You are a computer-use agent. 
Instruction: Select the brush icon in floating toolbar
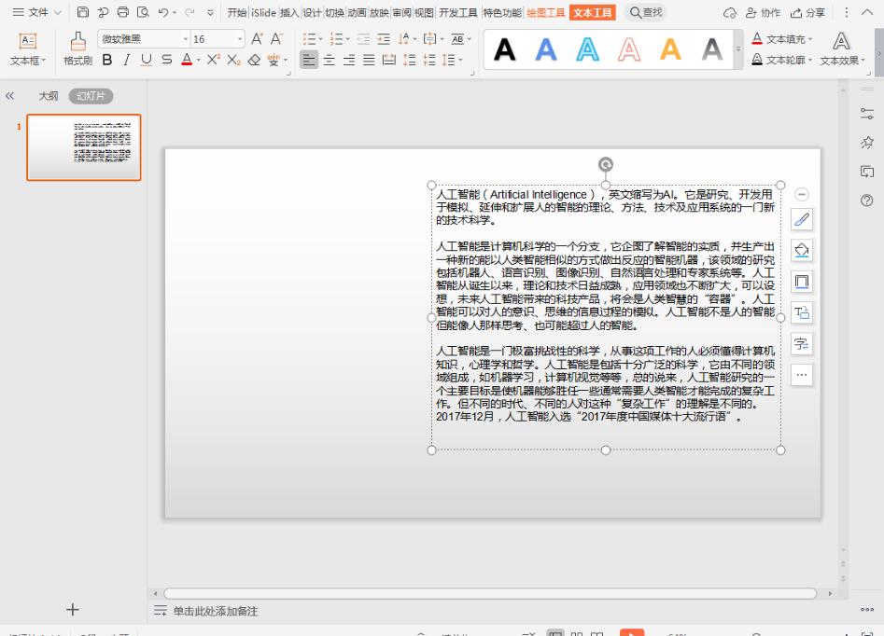pos(801,220)
